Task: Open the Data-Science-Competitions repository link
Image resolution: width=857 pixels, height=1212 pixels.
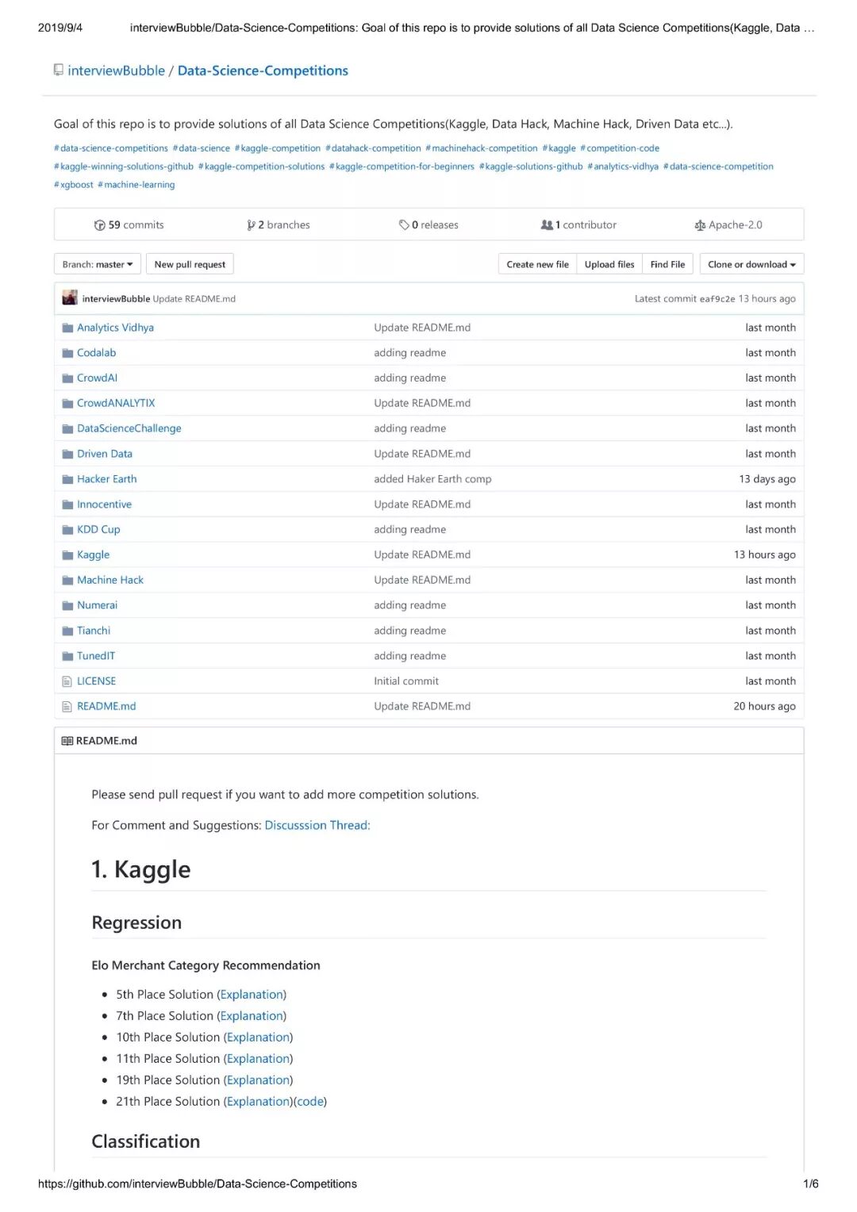Action: pos(263,71)
